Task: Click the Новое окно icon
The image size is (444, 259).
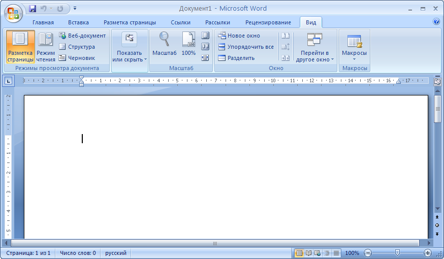Action: click(x=222, y=36)
